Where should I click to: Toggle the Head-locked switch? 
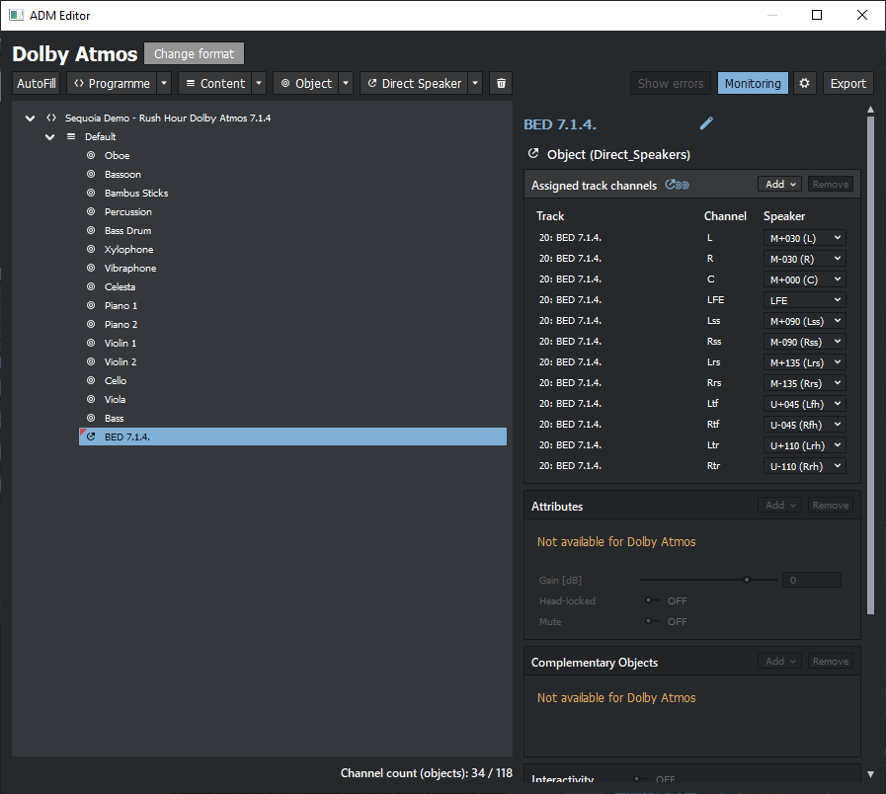click(652, 600)
